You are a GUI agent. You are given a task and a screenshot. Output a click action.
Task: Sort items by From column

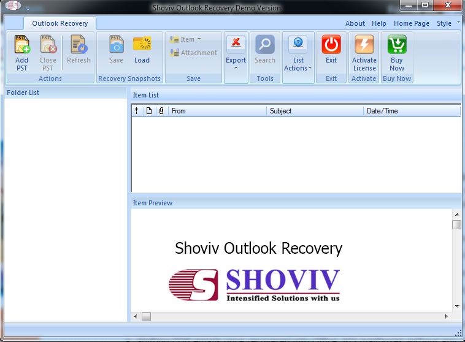[x=217, y=111]
